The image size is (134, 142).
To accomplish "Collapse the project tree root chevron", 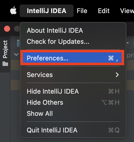I will (x=16, y=54).
